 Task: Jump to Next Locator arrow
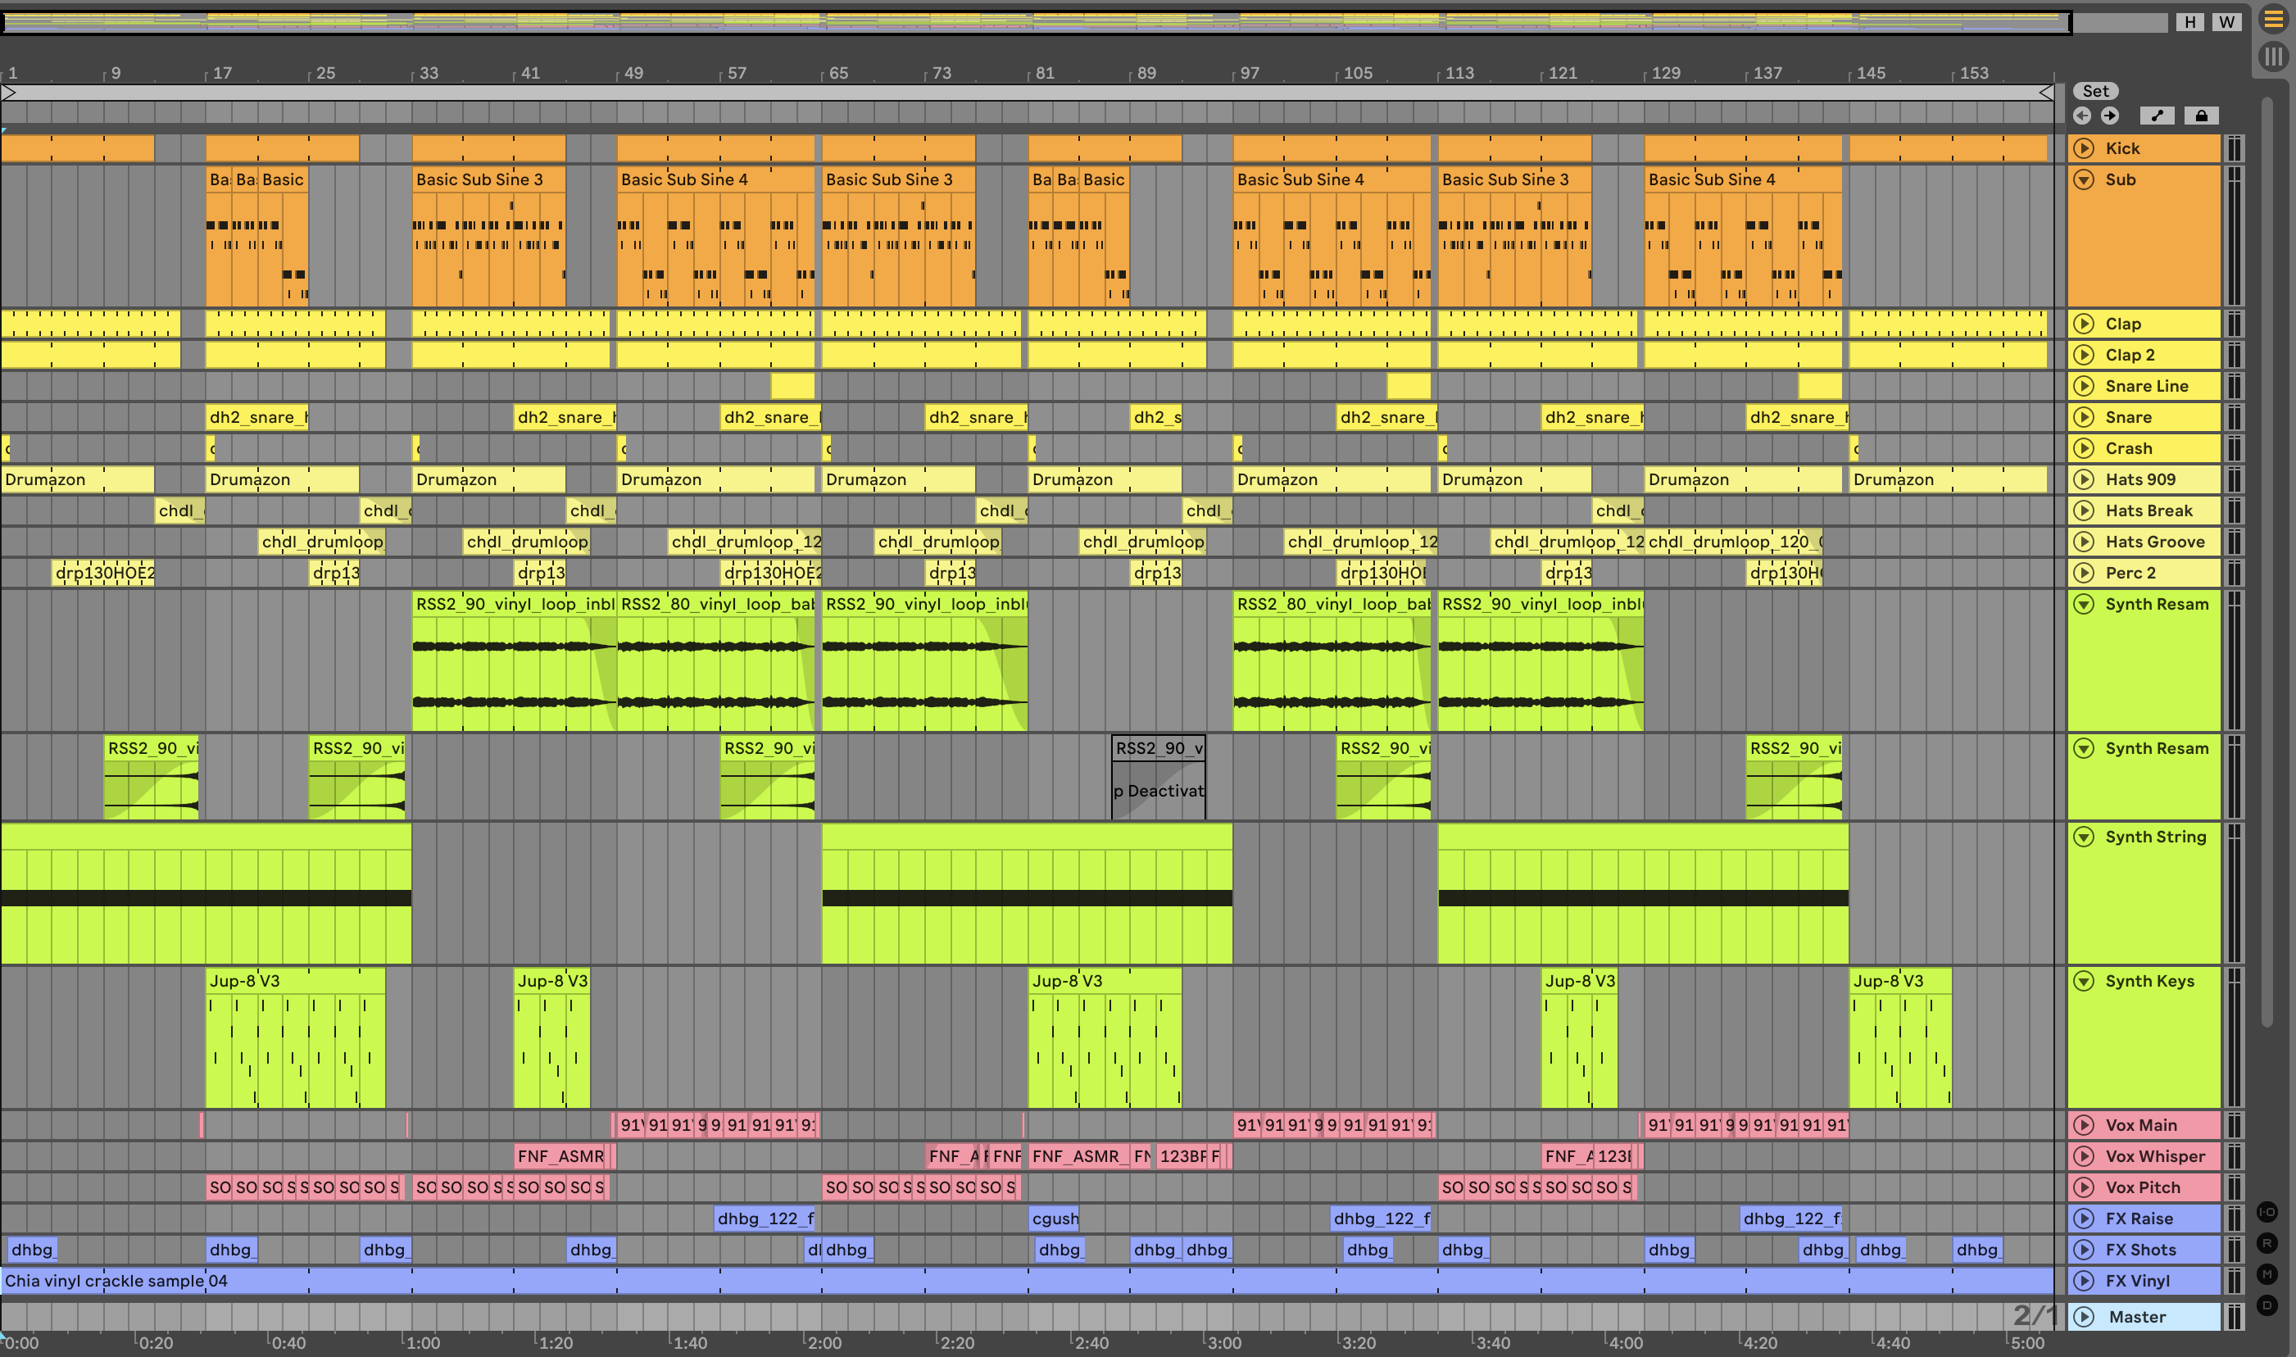(2109, 116)
